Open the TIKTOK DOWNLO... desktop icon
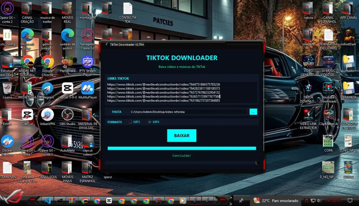 click(x=308, y=93)
